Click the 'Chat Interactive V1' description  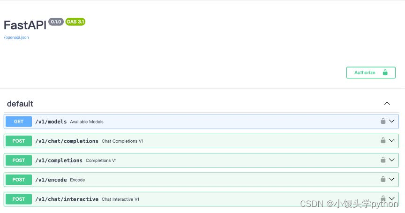click(120, 199)
